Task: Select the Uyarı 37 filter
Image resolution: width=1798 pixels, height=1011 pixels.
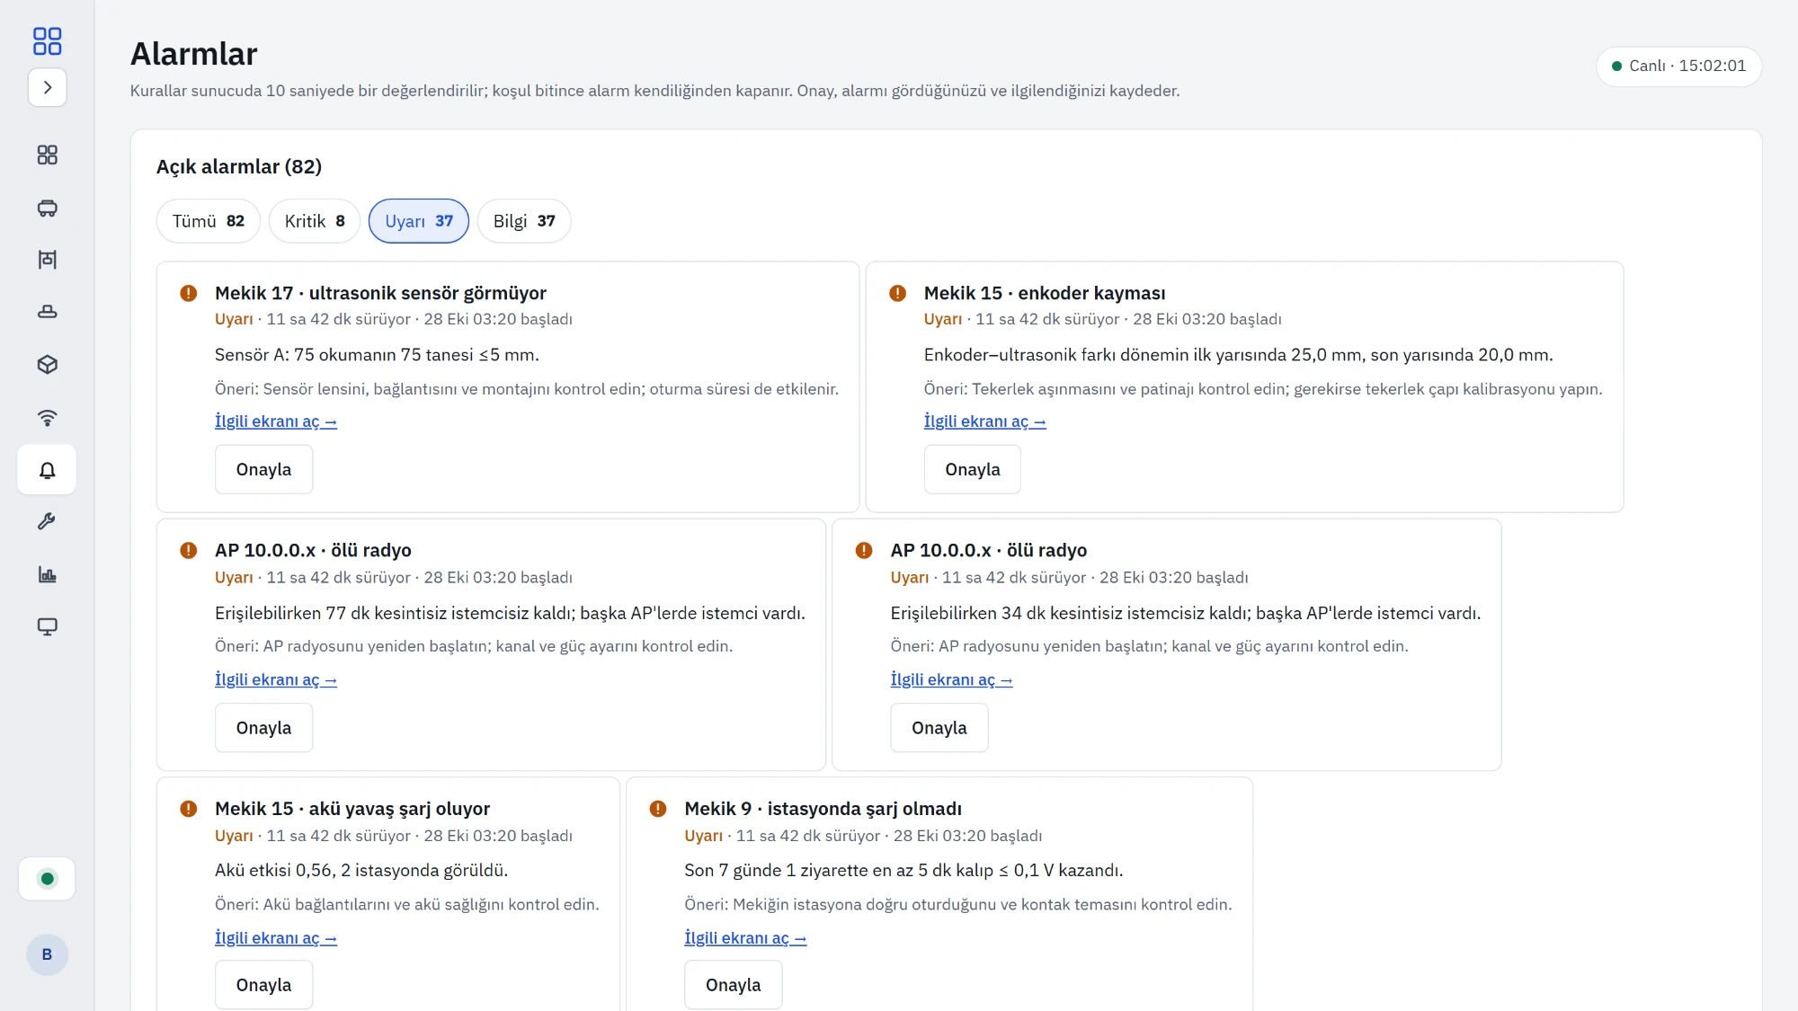Action: [419, 221]
